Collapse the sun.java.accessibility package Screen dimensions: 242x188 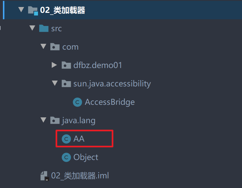[x=55, y=83]
